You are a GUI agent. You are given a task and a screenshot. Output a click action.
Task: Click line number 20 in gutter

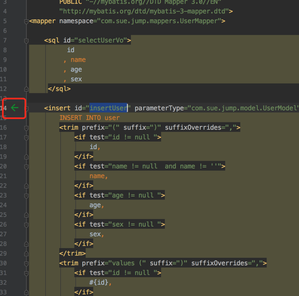[x=3, y=166]
